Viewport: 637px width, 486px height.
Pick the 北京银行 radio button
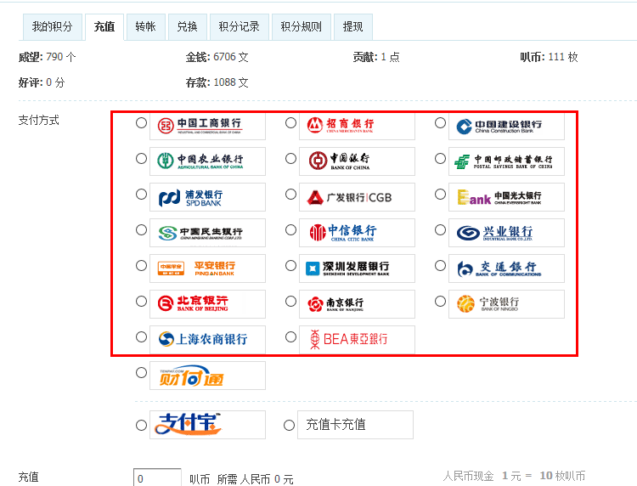(141, 302)
